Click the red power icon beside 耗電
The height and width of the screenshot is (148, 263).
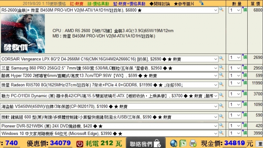(80, 144)
